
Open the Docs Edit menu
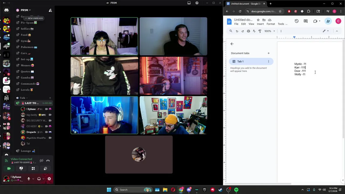(243, 24)
